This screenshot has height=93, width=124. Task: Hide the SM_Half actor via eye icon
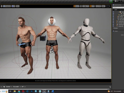(x=113, y=20)
